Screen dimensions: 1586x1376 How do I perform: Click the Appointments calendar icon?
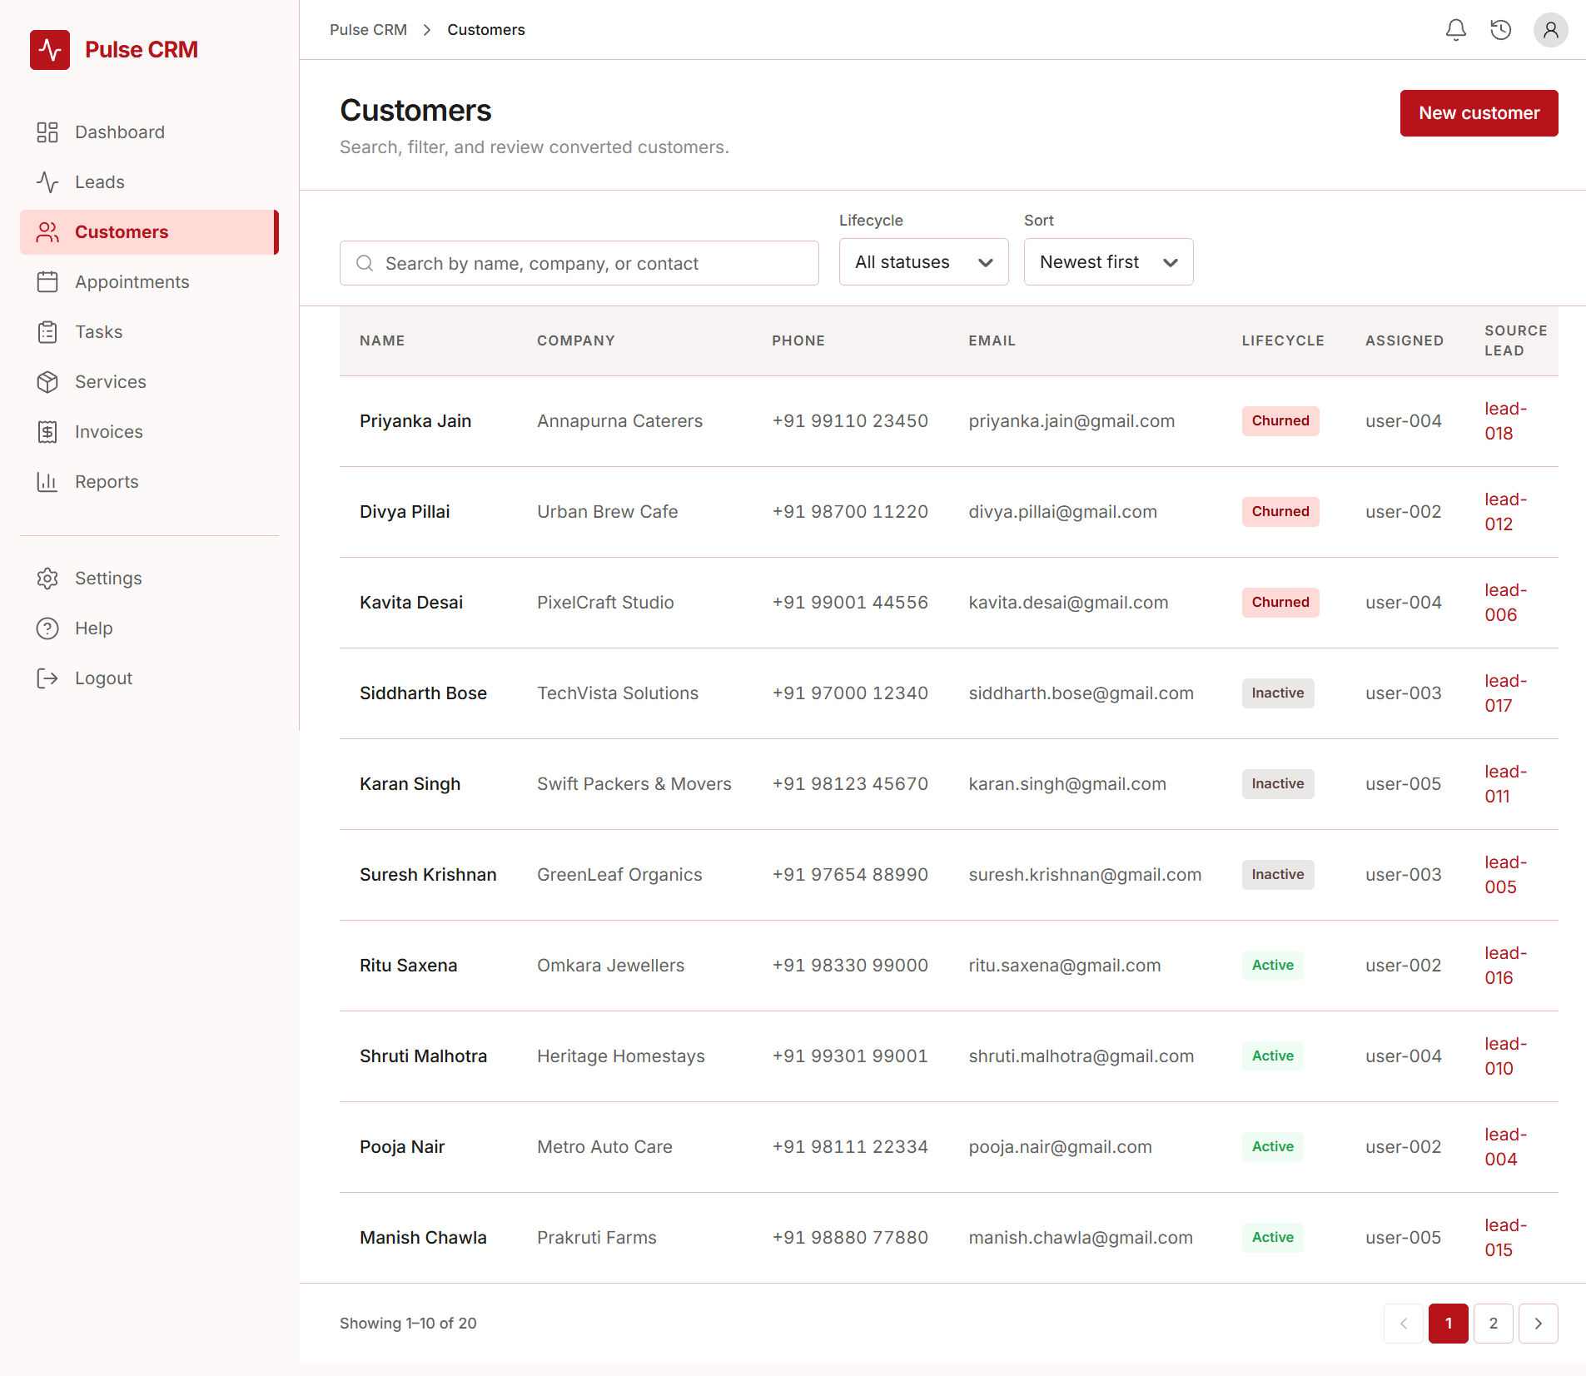(47, 282)
